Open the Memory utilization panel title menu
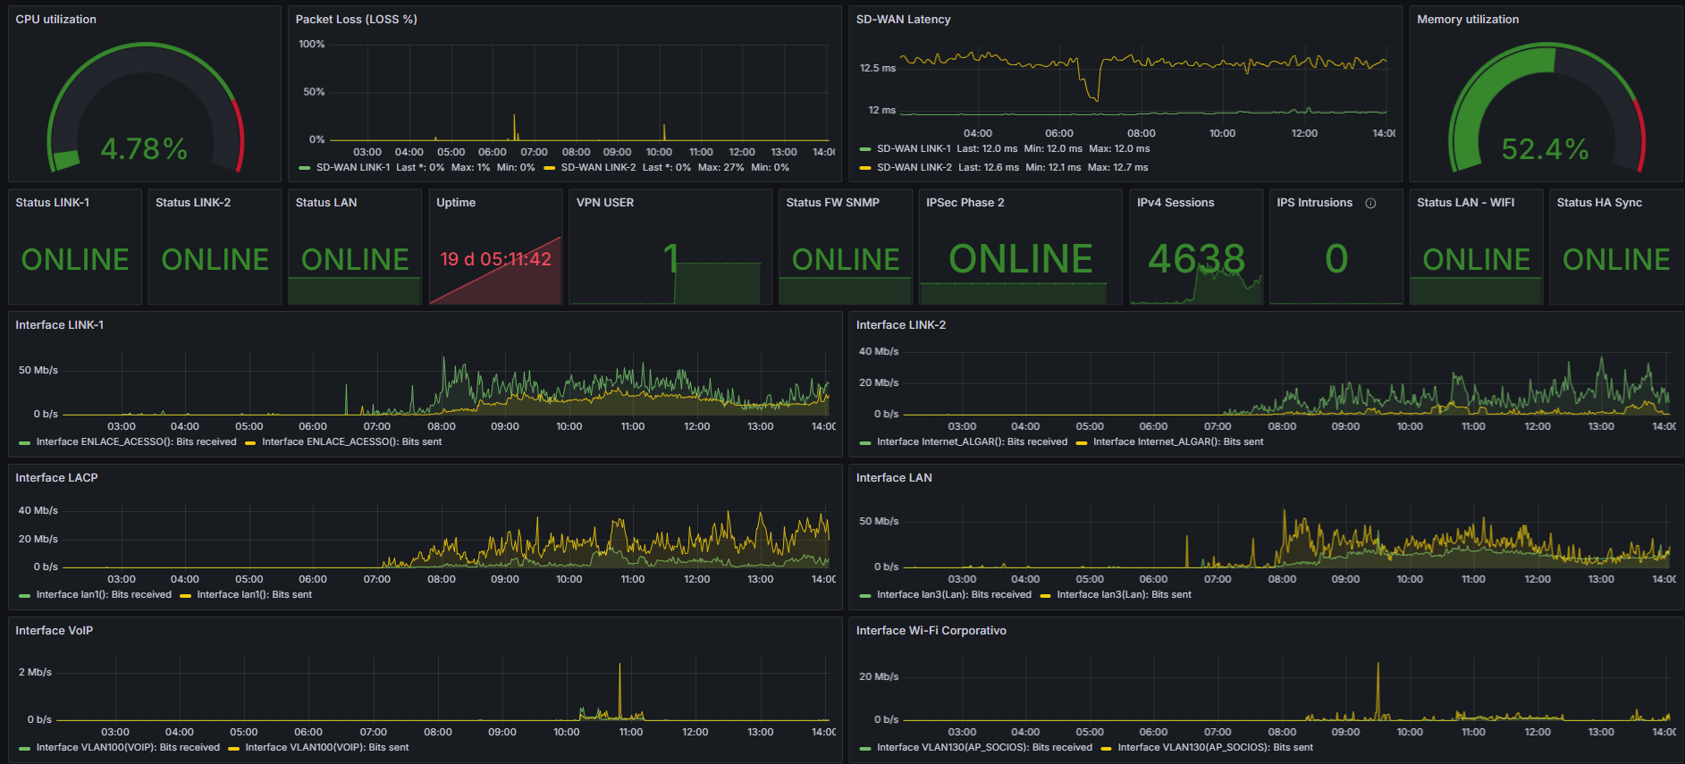The image size is (1685, 764). coord(1467,19)
